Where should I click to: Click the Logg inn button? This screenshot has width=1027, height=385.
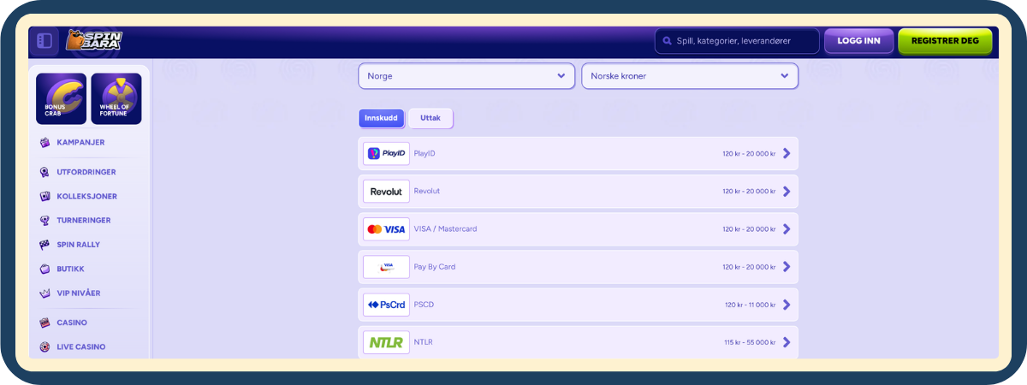point(858,40)
